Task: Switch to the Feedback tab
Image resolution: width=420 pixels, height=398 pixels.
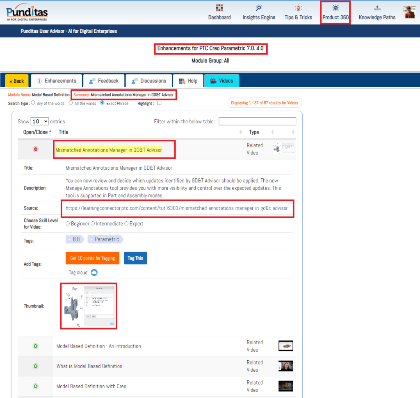Action: pos(103,81)
